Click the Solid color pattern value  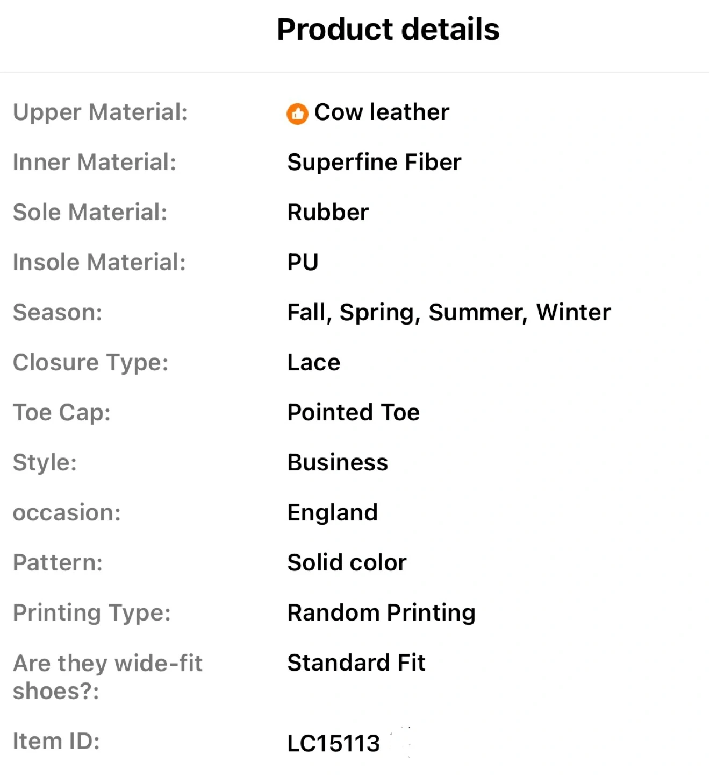pos(347,563)
